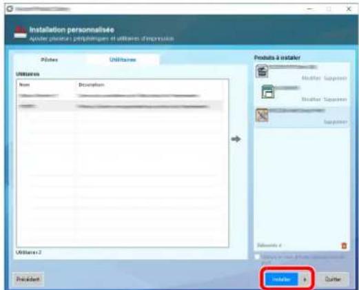359x290 pixels.
Task: Close the installer window
Action: [x=349, y=9]
